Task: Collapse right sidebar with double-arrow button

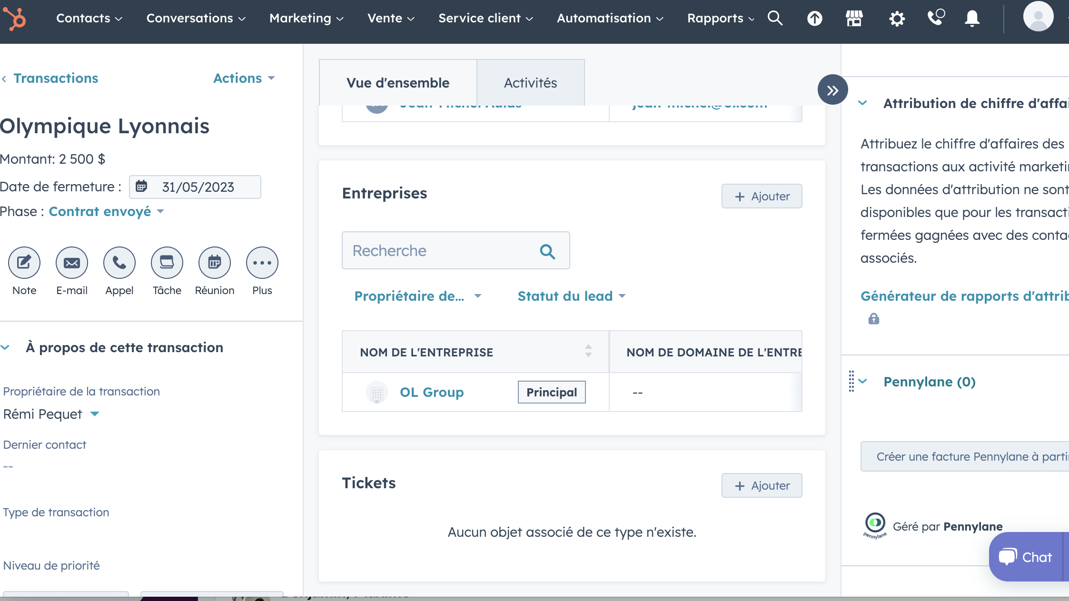Action: pyautogui.click(x=832, y=90)
